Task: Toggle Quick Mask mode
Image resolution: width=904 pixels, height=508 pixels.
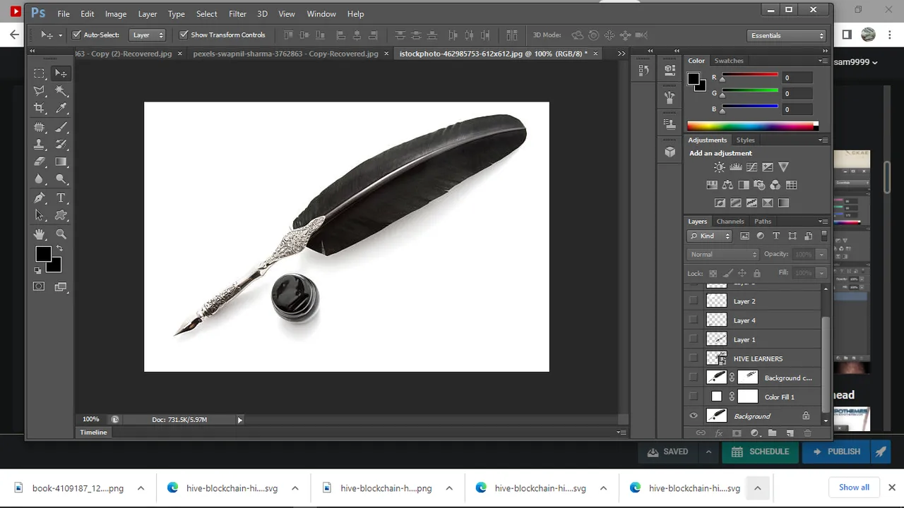Action: (x=39, y=286)
